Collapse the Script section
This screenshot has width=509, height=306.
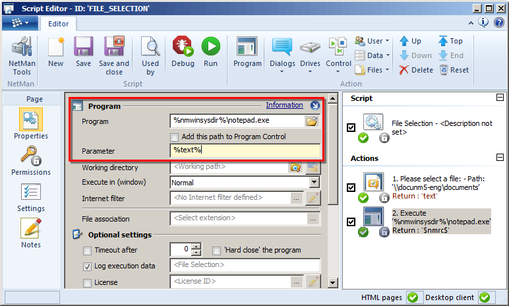pos(500,97)
